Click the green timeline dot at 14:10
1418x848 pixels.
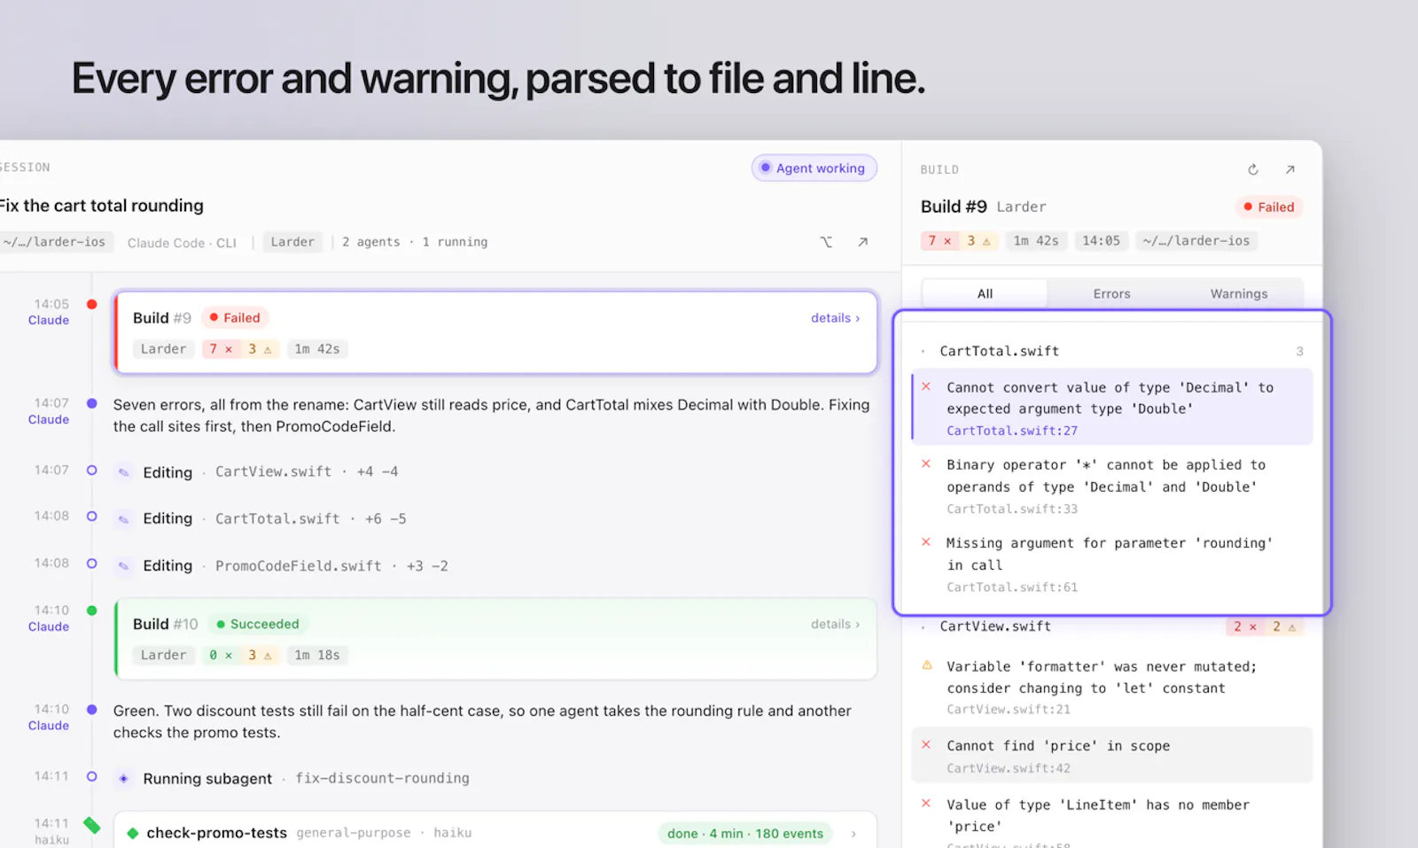point(92,610)
